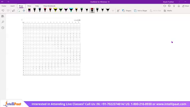Activate the Lasso Select tool
Screen dimensions: 190x107
tap(19, 11)
